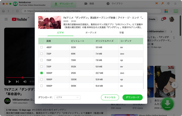This screenshot has height=116, width=182.
Task: Switch to the オーディオ tab
Action: click(x=91, y=33)
